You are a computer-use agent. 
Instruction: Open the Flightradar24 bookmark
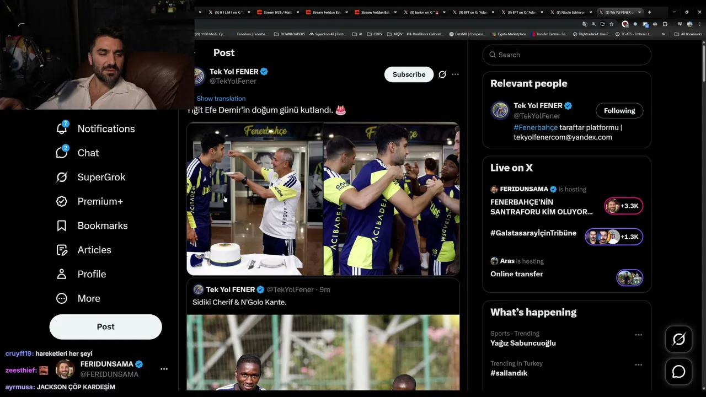tap(591, 34)
